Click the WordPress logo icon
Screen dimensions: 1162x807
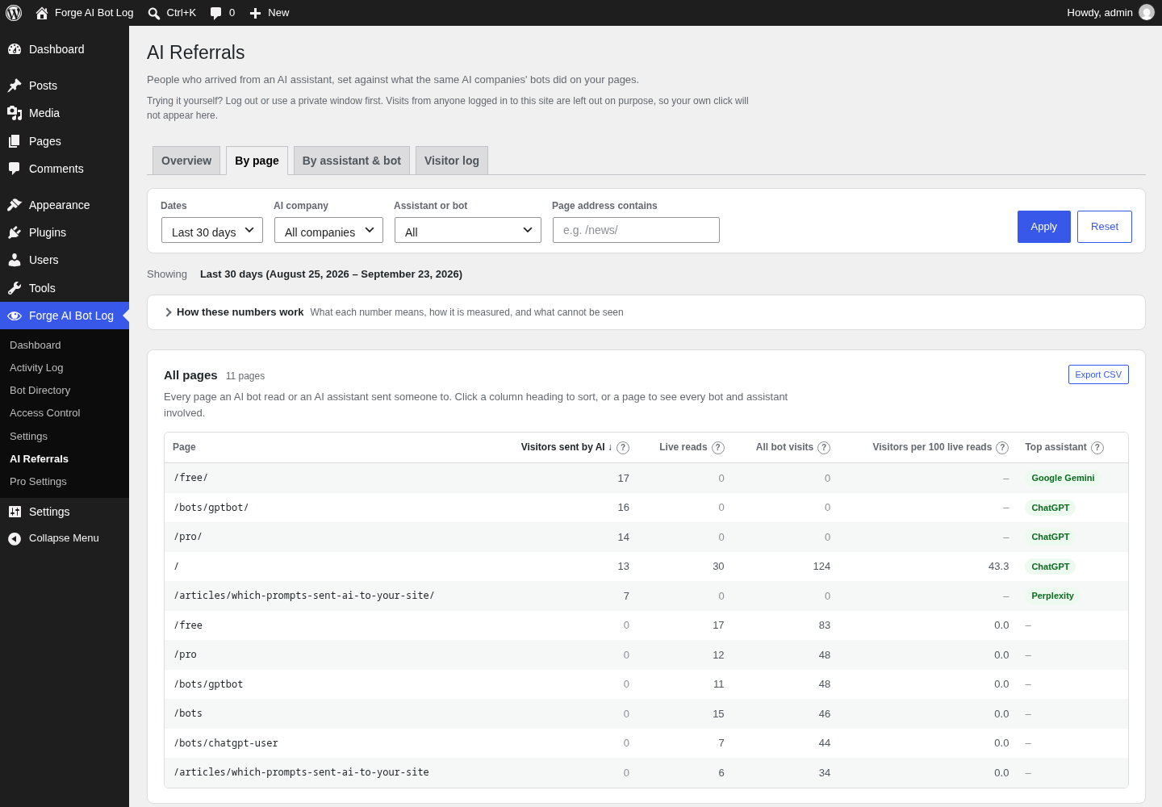click(14, 13)
